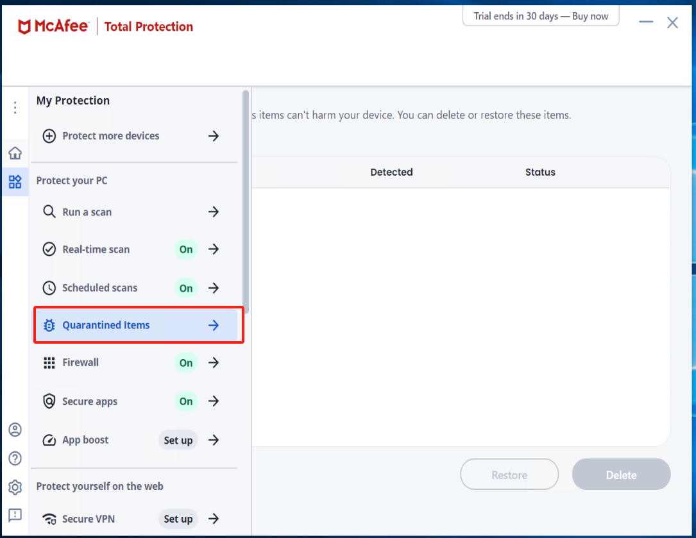Open the help question mark icon
696x538 pixels.
(15, 458)
